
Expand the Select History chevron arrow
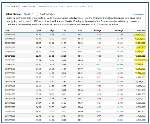point(33,14)
